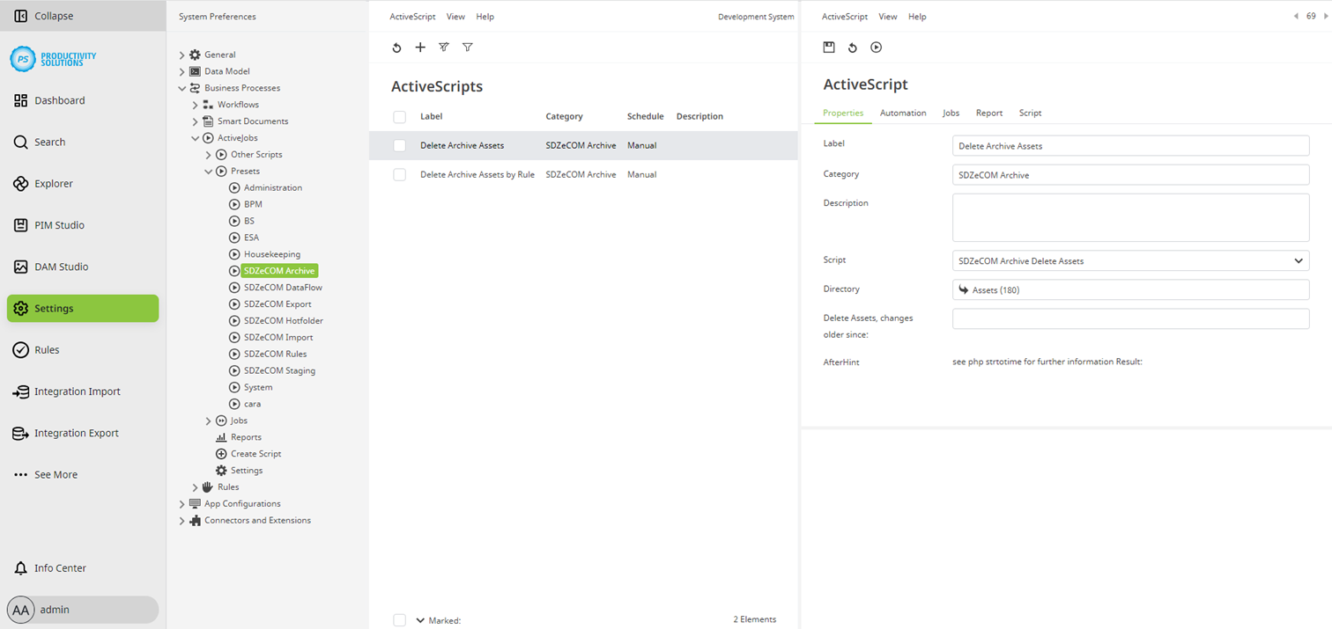
Task: Click the filter funnel icon in list toolbar
Action: click(x=468, y=48)
